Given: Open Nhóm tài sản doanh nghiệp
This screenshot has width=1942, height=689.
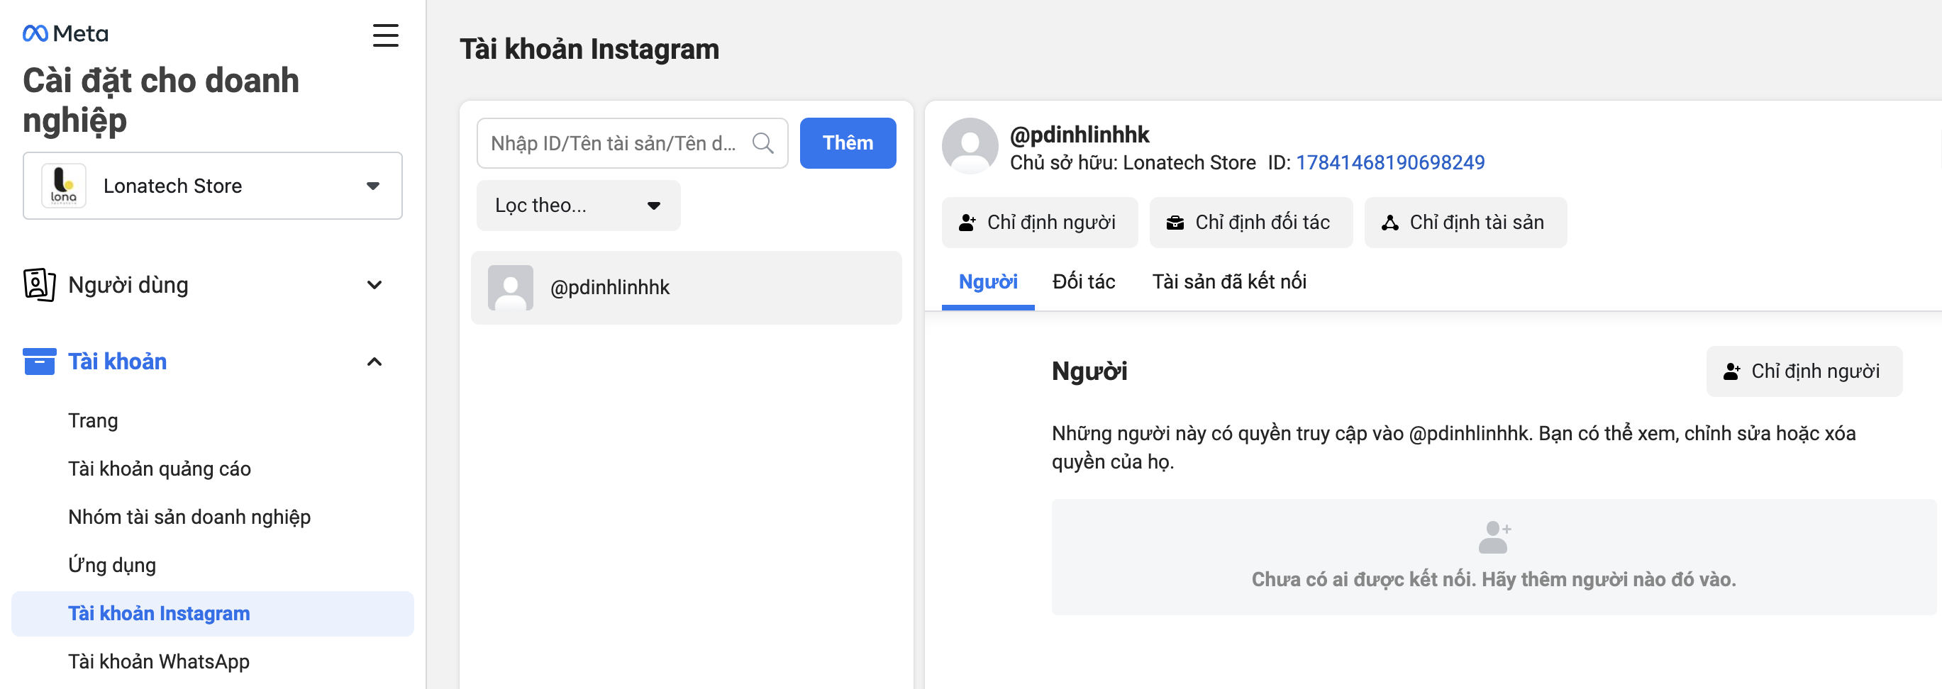Looking at the screenshot, I should click(189, 517).
